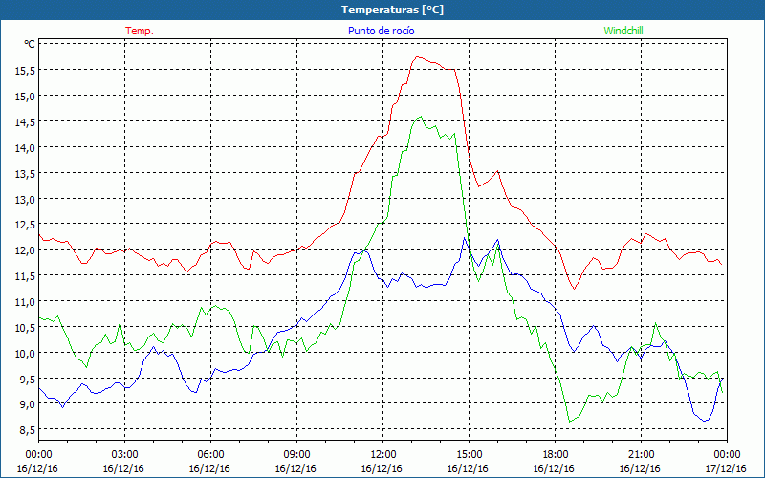This screenshot has width=765, height=478.
Task: Click the 10,0 y-axis value
Action: (x=25, y=353)
